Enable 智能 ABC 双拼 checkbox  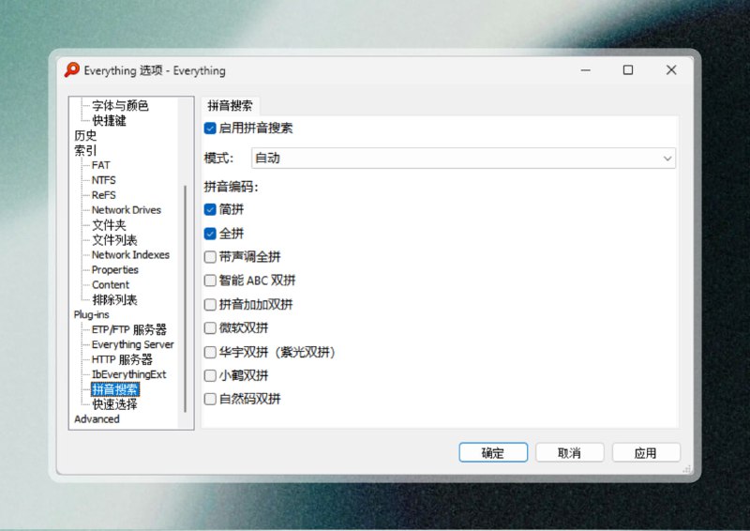pyautogui.click(x=210, y=281)
